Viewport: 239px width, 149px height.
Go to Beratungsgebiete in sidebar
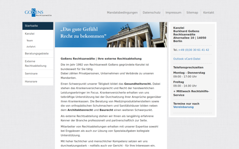click(x=38, y=54)
